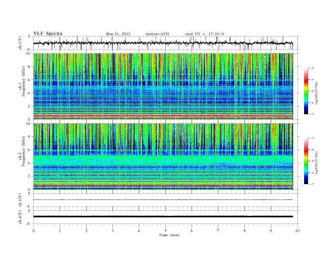Click the 'Time (min)' axis label

pos(169,235)
